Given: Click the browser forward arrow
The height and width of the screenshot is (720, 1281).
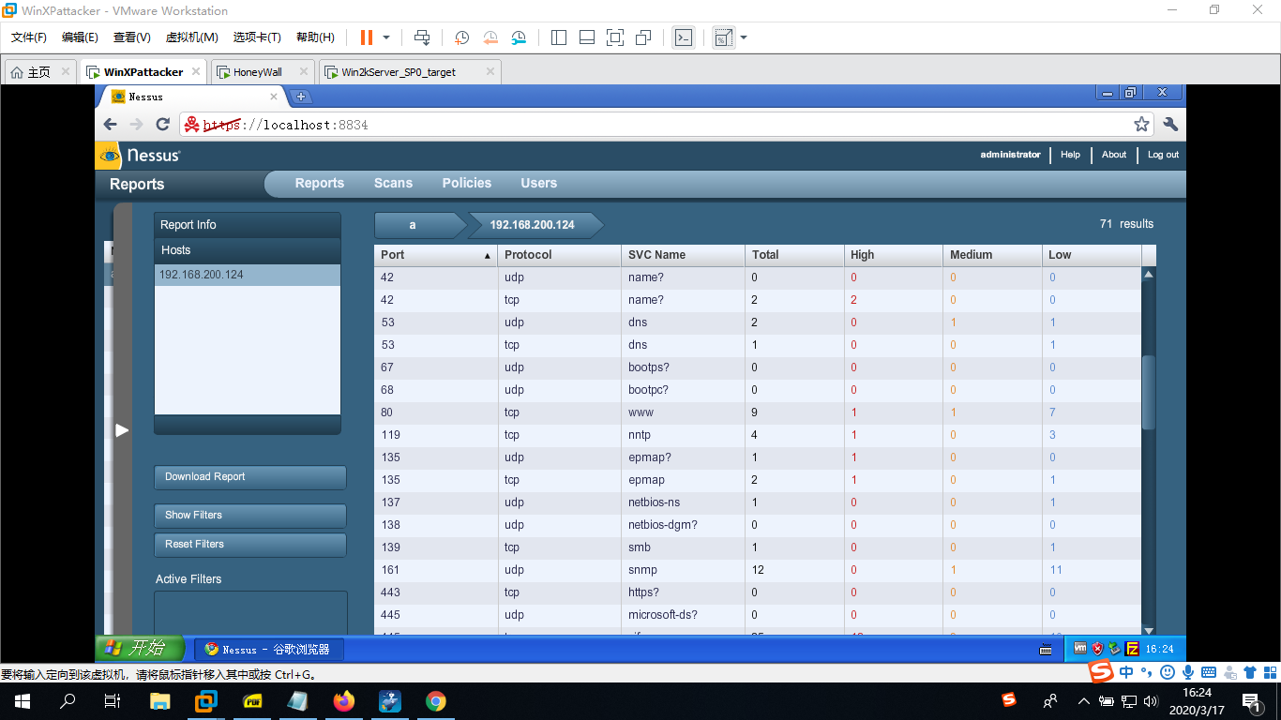Looking at the screenshot, I should (137, 125).
